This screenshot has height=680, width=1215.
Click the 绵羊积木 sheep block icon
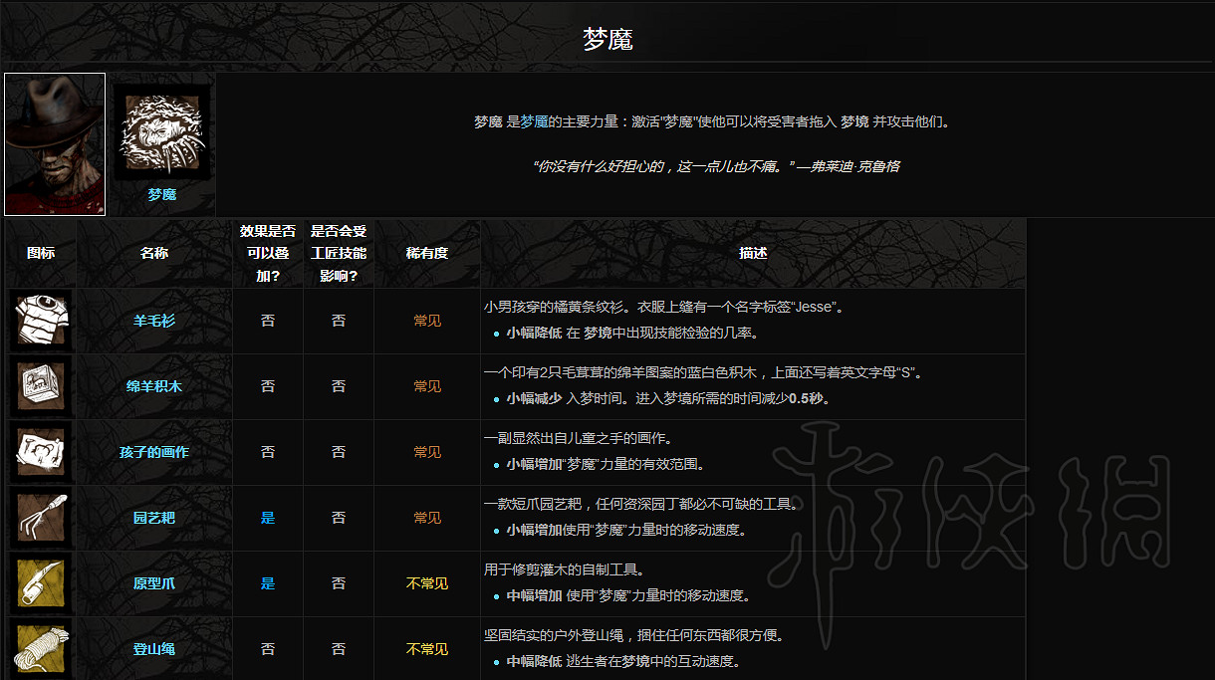[x=40, y=386]
